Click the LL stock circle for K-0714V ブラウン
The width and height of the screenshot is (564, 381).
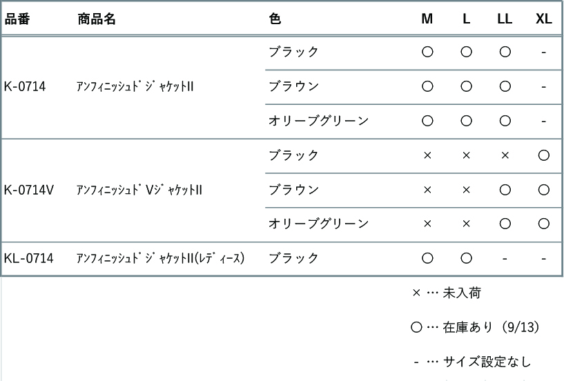click(505, 190)
